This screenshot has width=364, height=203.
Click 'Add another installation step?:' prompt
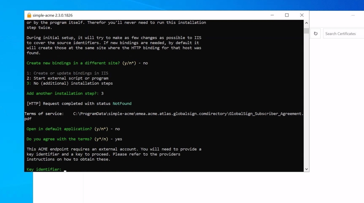tap(63, 93)
